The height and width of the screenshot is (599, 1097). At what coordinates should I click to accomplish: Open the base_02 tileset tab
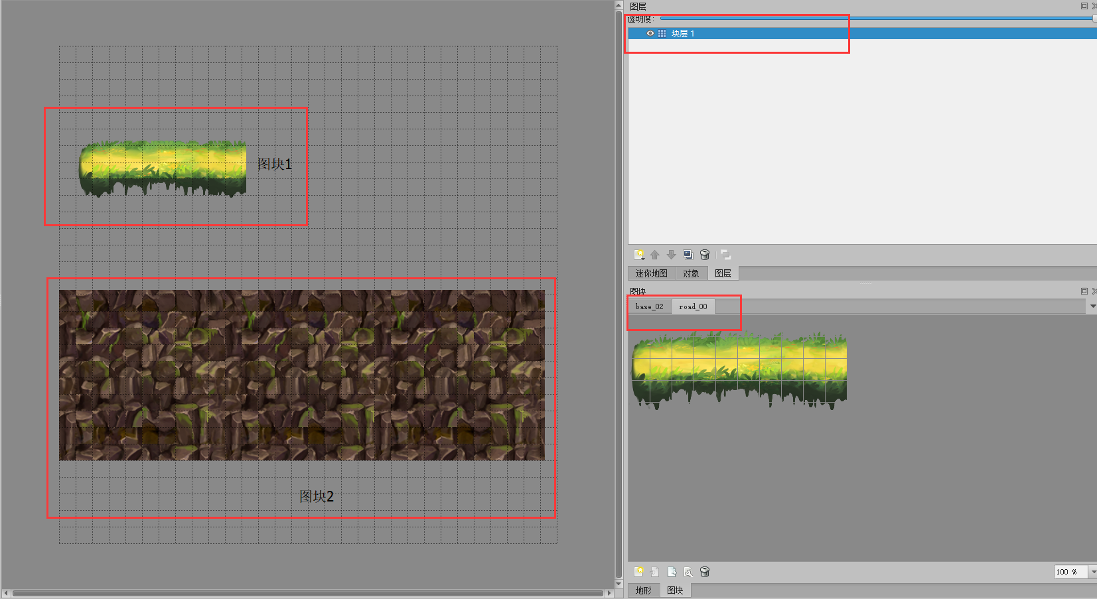pos(650,306)
